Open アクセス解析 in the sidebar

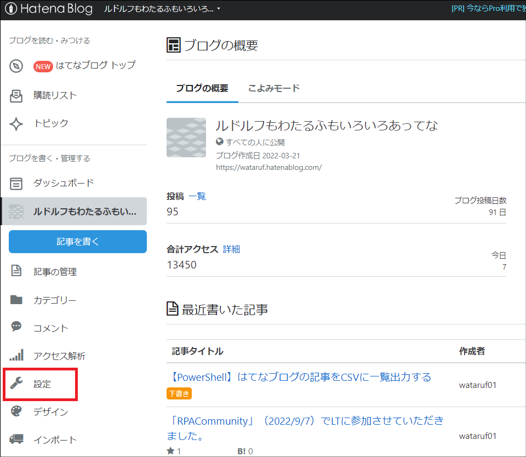[x=59, y=356]
